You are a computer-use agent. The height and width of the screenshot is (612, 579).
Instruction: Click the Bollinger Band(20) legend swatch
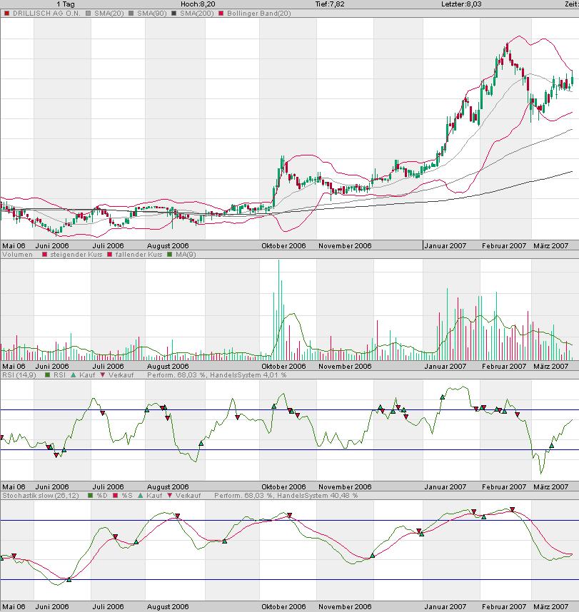pos(221,14)
